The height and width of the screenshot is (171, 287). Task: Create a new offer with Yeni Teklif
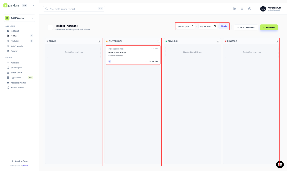click(x=269, y=27)
